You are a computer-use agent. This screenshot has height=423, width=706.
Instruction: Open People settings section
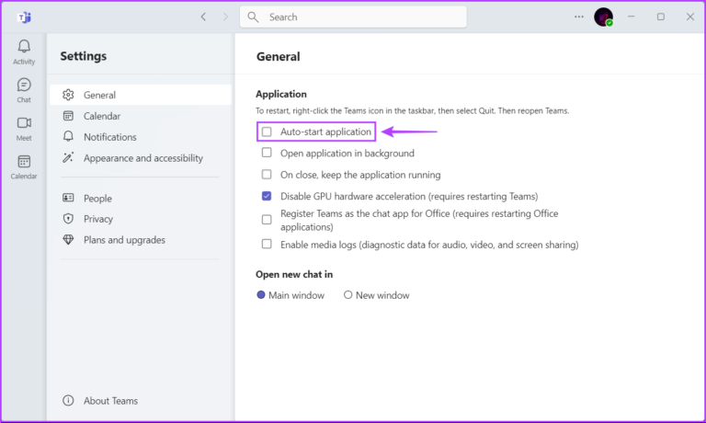pyautogui.click(x=141, y=198)
